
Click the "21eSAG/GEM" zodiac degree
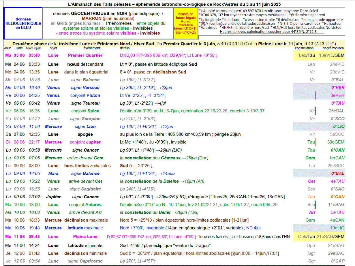click(x=331, y=237)
